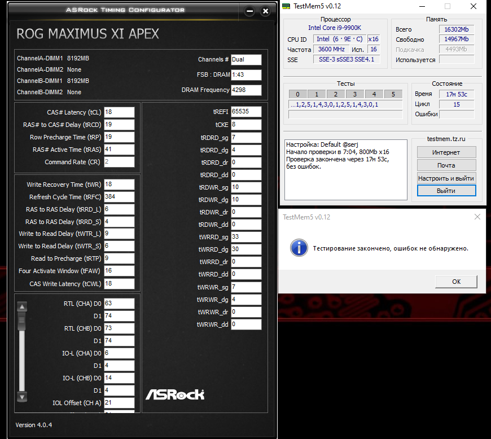Click the Version 4.0.4 label
The width and height of the screenshot is (491, 439).
tap(34, 425)
